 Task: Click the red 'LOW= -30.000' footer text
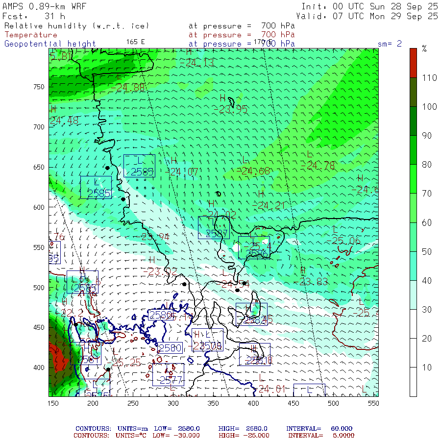point(176,436)
